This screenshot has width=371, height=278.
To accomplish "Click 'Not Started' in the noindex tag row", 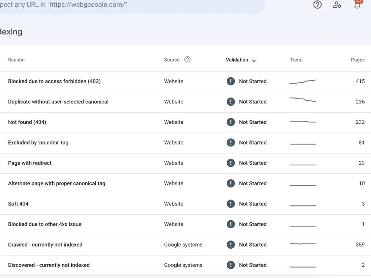I will pos(253,143).
